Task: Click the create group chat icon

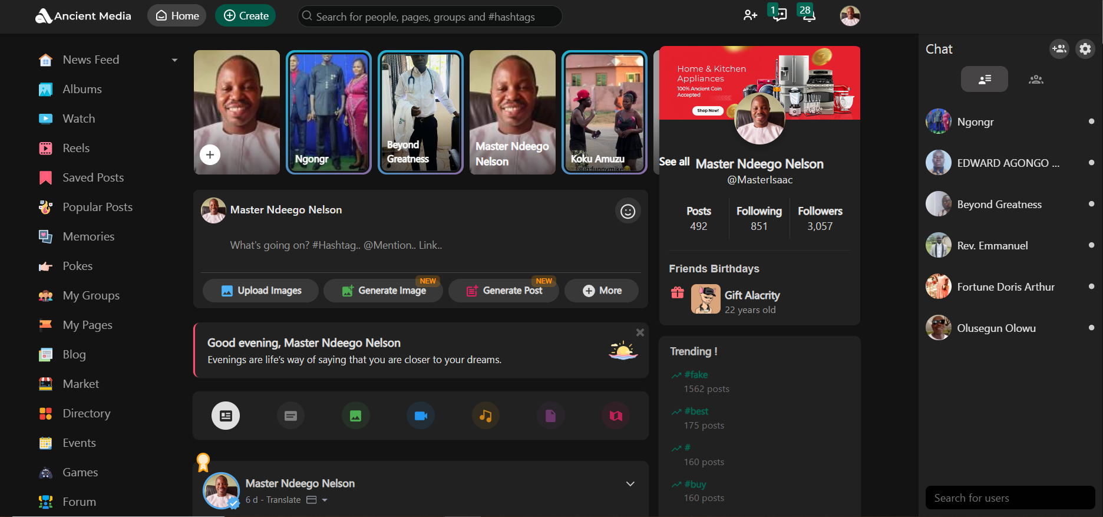Action: (x=1059, y=49)
